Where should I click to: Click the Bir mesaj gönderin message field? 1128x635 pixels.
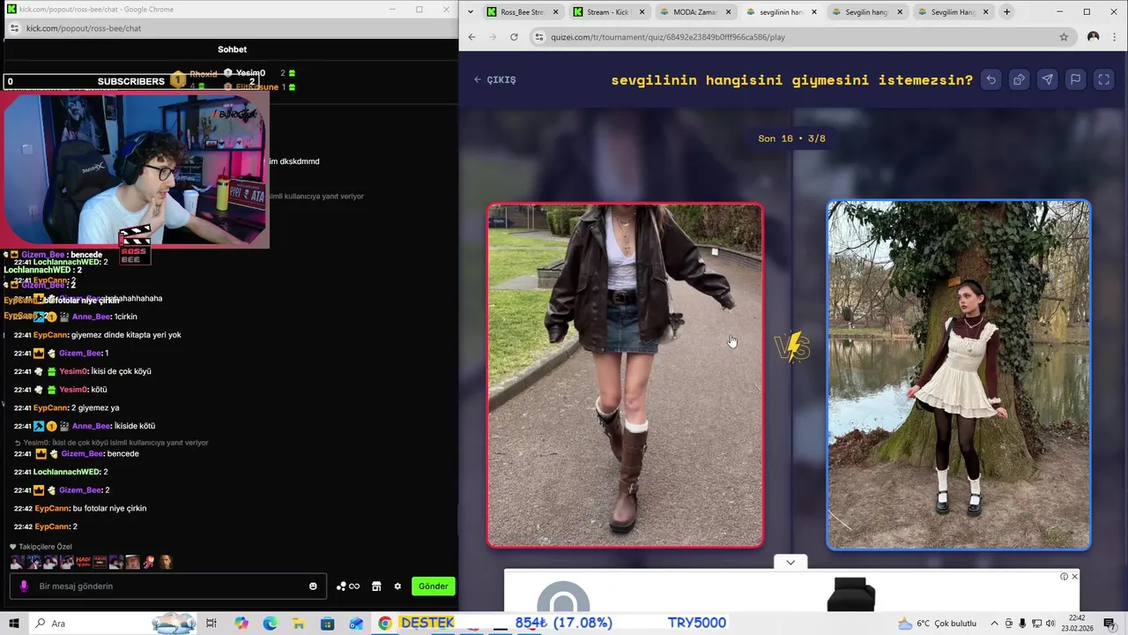167,586
